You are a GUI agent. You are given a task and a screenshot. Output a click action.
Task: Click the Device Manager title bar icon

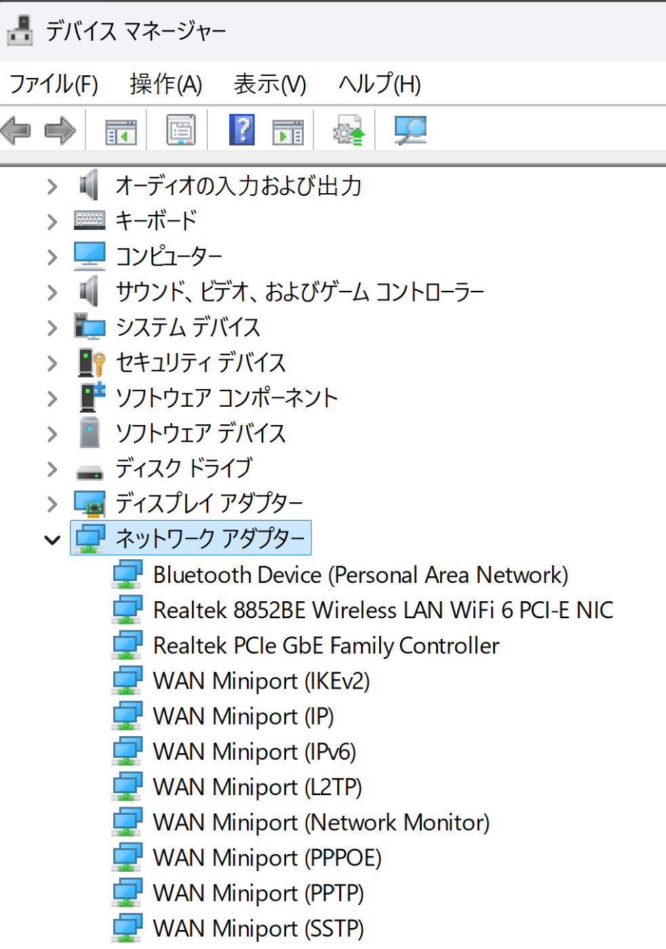point(20,31)
